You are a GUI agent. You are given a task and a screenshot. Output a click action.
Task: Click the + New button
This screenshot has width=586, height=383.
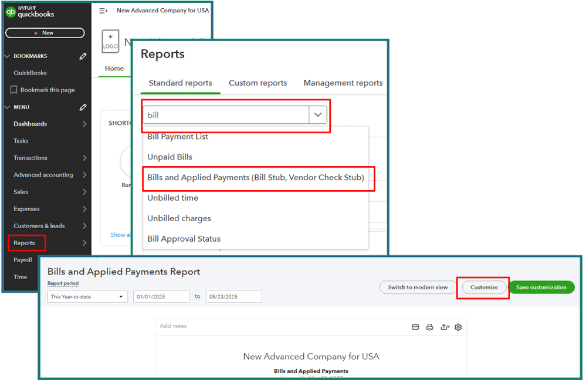click(x=45, y=33)
